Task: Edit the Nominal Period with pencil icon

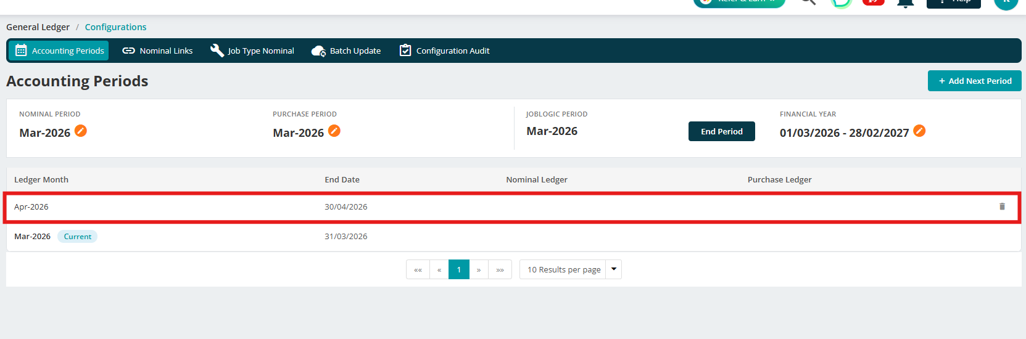Action: click(81, 131)
